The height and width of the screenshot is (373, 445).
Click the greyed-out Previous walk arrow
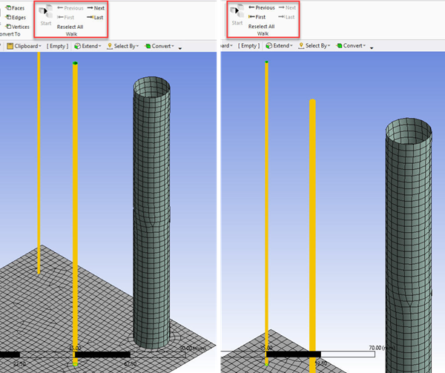(70, 8)
